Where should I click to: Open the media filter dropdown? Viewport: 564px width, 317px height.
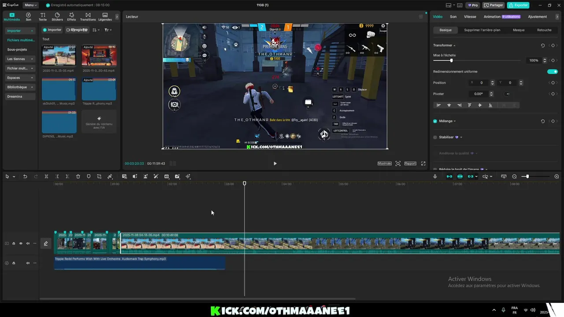coord(108,30)
